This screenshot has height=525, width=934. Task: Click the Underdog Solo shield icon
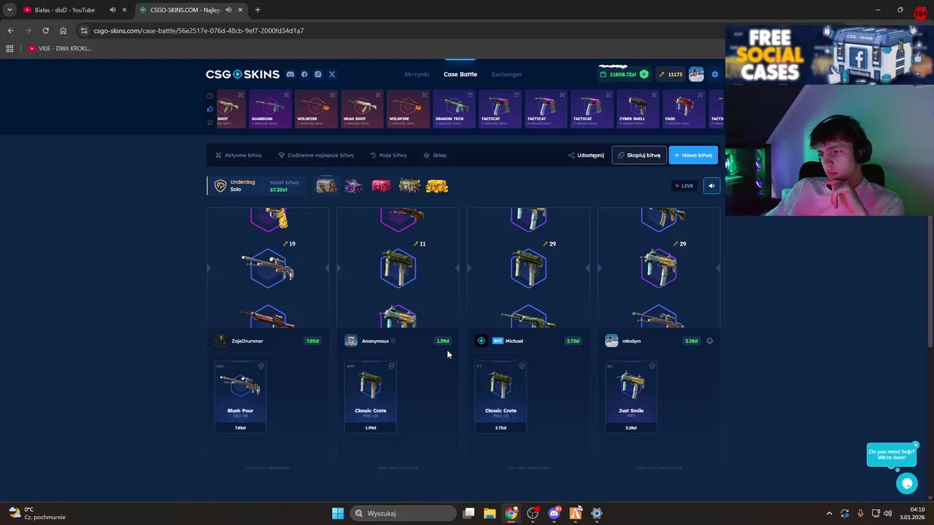point(220,186)
